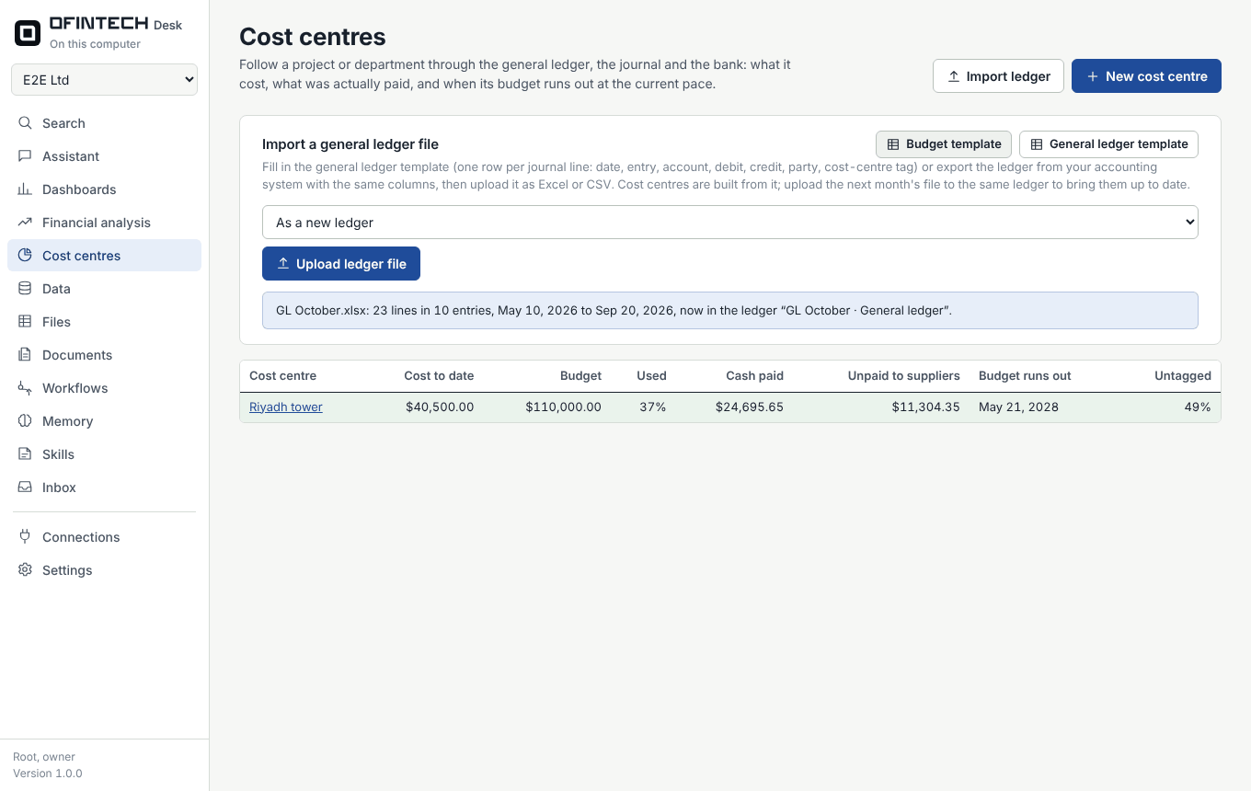The height and width of the screenshot is (791, 1251).
Task: Open the Skills page
Action: 104,454
